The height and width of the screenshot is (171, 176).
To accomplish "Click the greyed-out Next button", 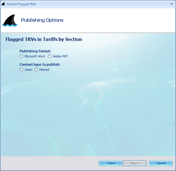I will point(135,163).
